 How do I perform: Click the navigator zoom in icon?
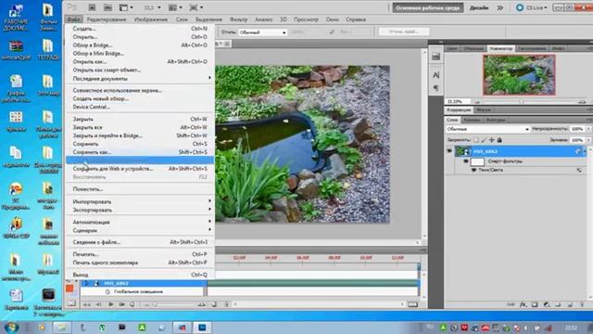[x=582, y=101]
